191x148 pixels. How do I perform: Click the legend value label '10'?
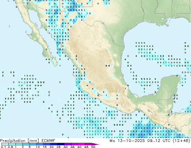click(38, 147)
